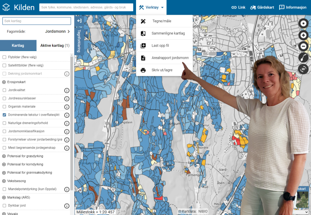Expand the Veivalg group
Image resolution: width=311 pixels, height=215 pixels.
(x=4, y=214)
